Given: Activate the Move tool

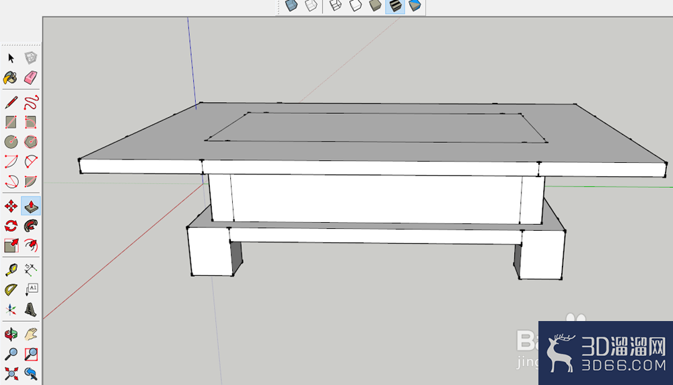Looking at the screenshot, I should [11, 206].
